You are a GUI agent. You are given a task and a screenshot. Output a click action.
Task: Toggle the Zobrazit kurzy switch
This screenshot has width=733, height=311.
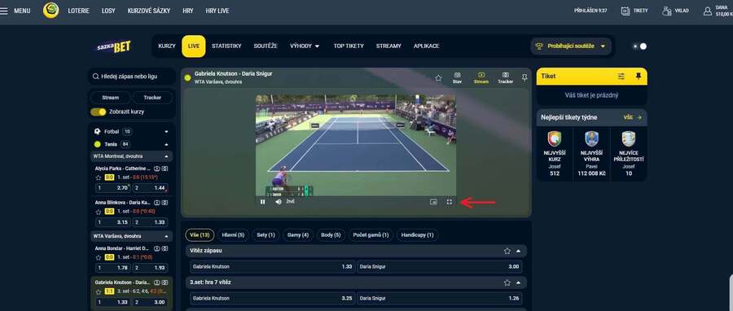click(x=99, y=112)
